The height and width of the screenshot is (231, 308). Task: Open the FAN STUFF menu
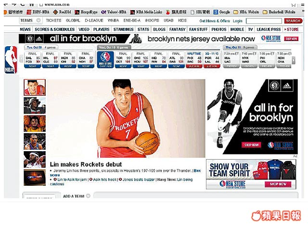[x=198, y=29]
